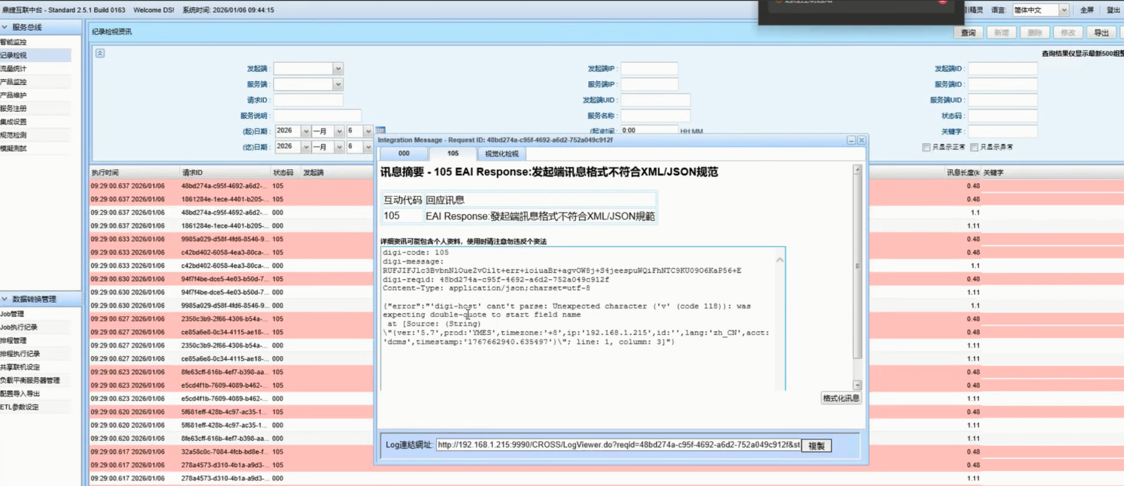
Task: Close the Integration Message dialog
Action: [x=862, y=140]
